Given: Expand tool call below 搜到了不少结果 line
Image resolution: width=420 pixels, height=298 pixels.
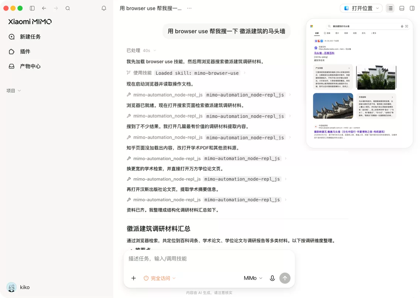Looking at the screenshot, I should 209,138.
